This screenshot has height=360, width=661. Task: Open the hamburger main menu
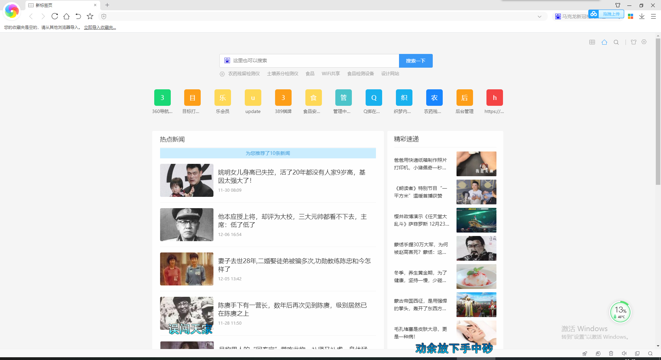pos(653,16)
